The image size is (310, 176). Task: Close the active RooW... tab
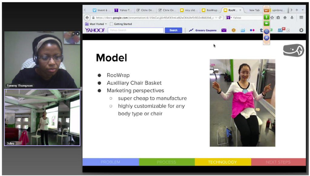[x=240, y=10]
